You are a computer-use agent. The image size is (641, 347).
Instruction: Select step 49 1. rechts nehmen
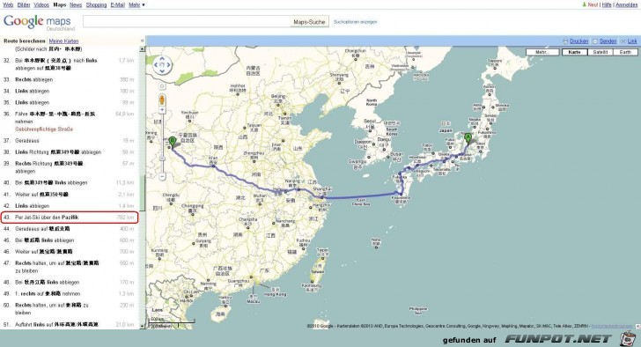[70, 294]
